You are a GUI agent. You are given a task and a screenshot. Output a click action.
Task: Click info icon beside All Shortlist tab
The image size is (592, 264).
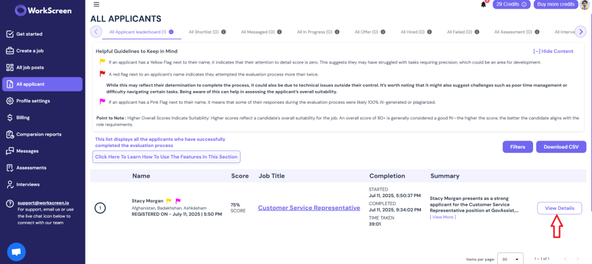click(x=224, y=32)
